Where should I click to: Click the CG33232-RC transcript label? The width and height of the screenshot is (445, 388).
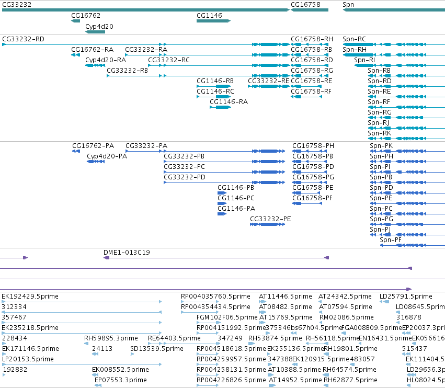pyautogui.click(x=169, y=60)
